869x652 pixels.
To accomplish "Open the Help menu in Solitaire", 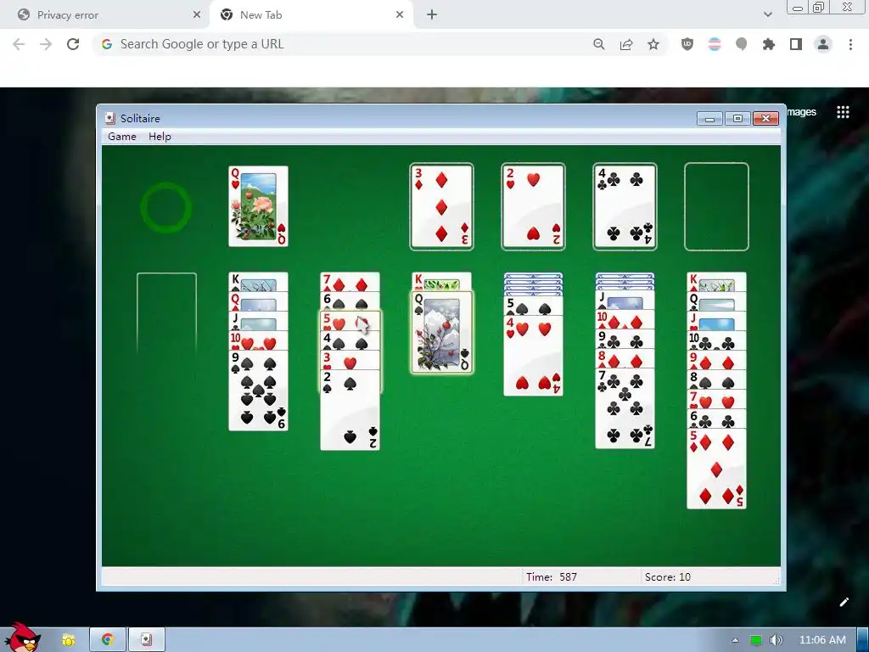I will (160, 137).
